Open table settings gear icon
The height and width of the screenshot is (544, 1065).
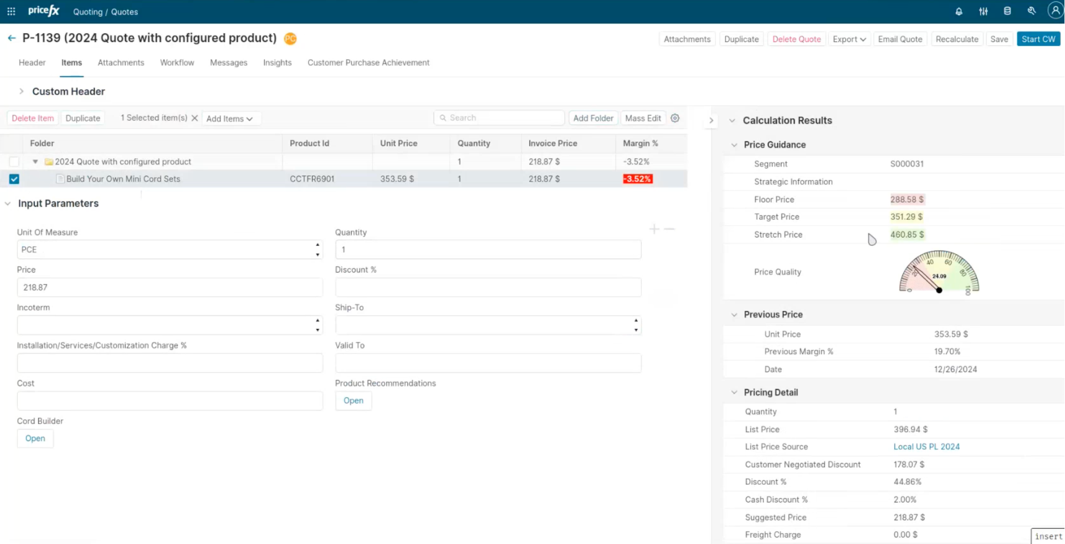(675, 118)
